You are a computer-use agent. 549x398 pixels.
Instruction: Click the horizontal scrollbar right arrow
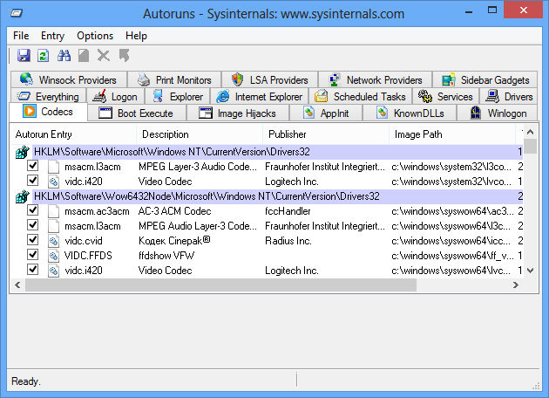tap(515, 285)
